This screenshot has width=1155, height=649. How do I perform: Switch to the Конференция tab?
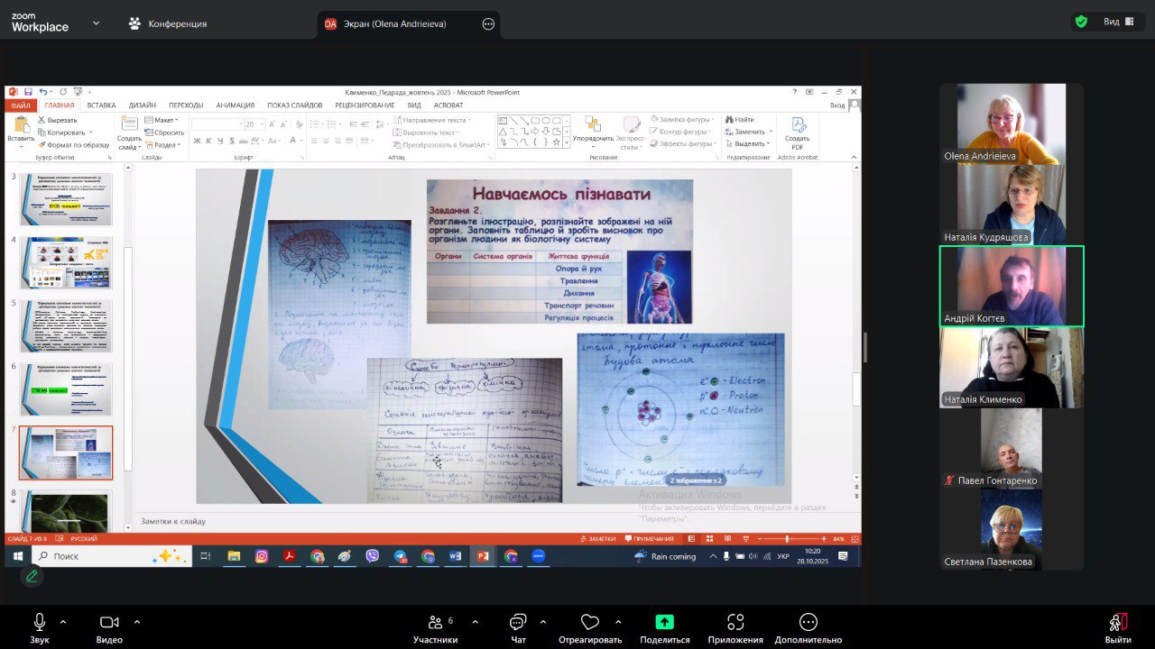168,23
